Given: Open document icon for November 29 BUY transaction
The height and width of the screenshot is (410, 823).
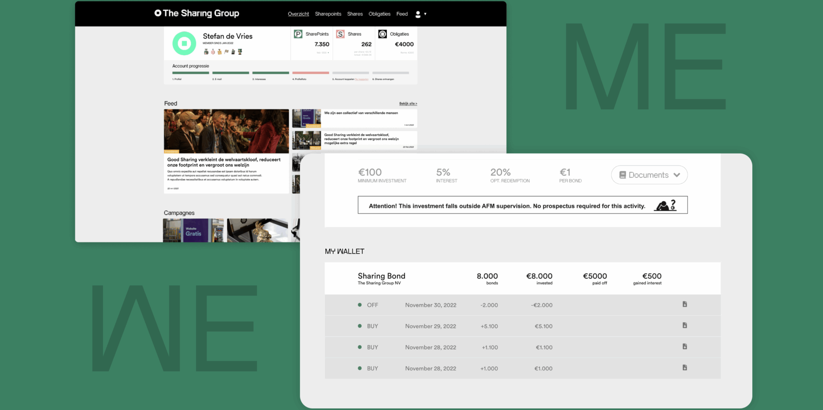Looking at the screenshot, I should (685, 326).
